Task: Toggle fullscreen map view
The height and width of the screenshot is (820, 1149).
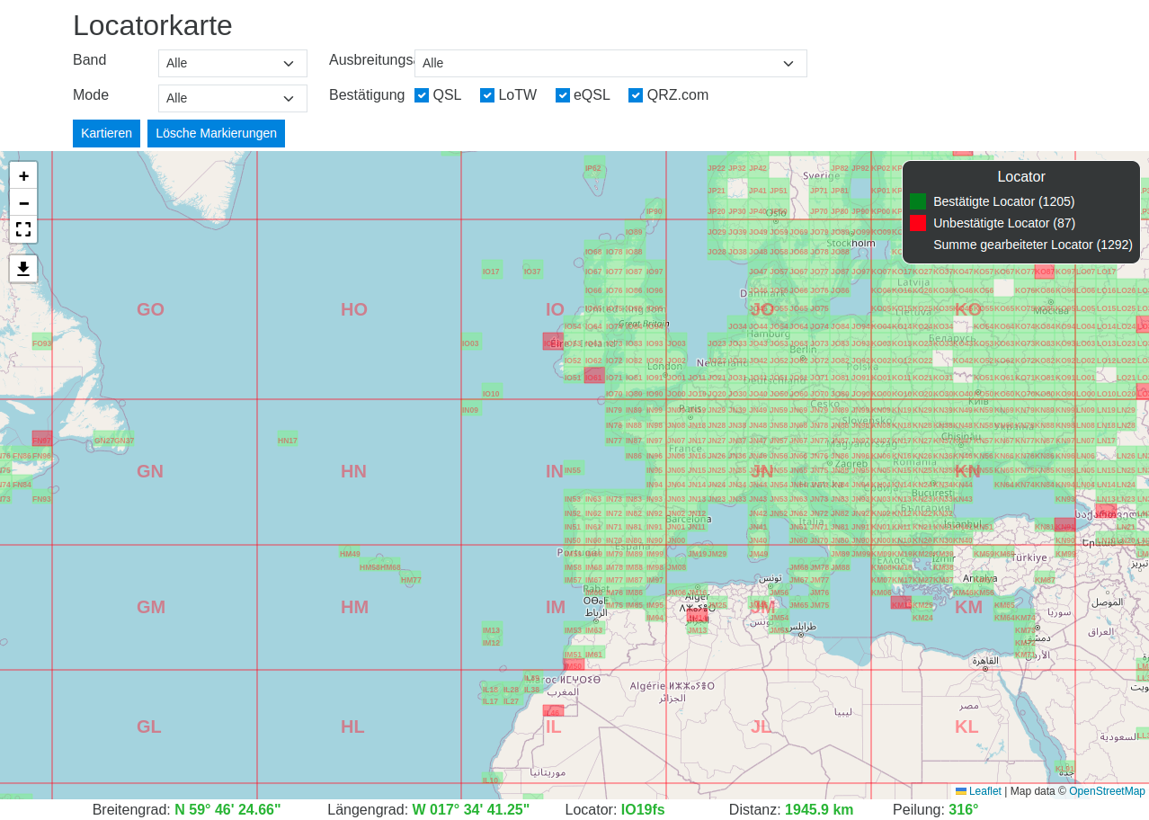Action: (23, 229)
